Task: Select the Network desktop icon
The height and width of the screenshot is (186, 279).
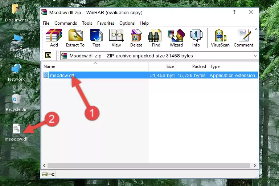Action: 16,73
